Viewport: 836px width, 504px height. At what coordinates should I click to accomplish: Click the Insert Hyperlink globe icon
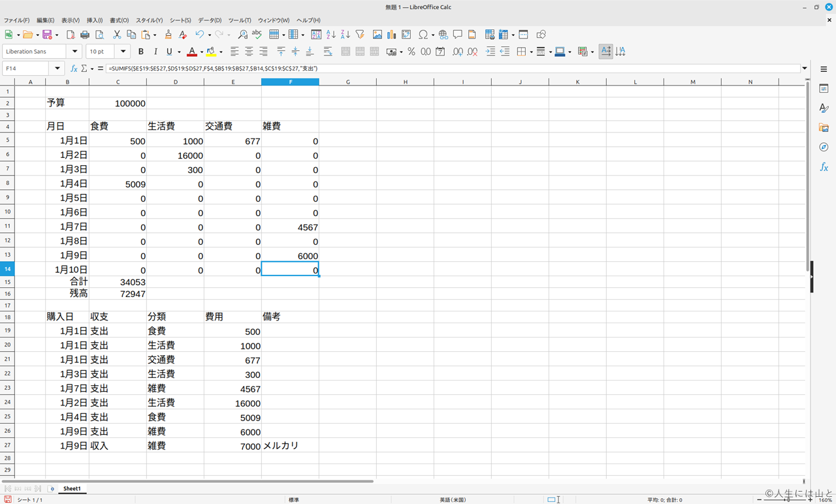click(443, 35)
